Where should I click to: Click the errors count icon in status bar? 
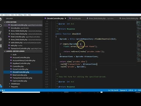point(1,90)
